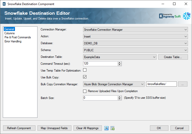Click Clear All Mappings button

[87, 128]
